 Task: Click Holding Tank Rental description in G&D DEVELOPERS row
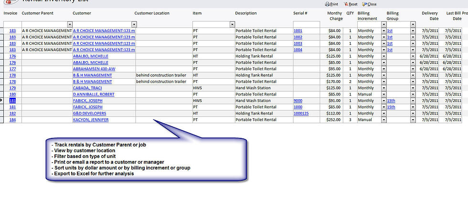254,114
